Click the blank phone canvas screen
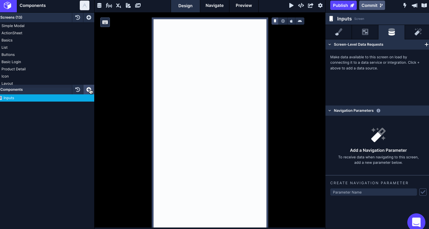 click(x=210, y=123)
